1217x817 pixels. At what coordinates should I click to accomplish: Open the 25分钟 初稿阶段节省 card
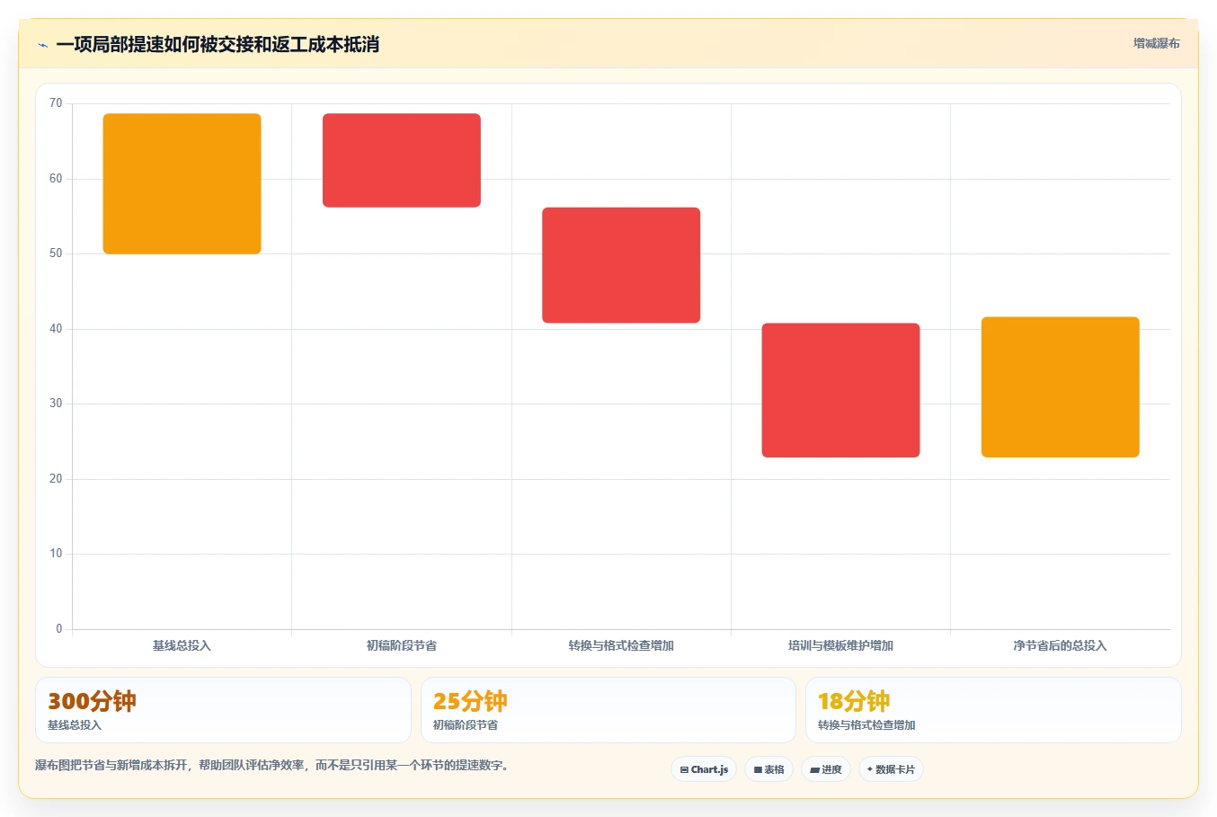pos(608,710)
